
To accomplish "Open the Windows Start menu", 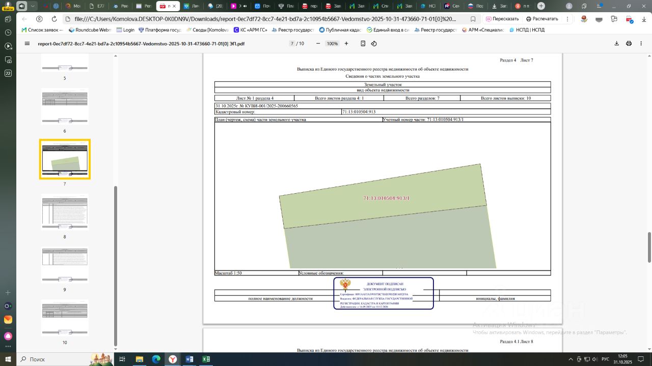I will point(8,359).
